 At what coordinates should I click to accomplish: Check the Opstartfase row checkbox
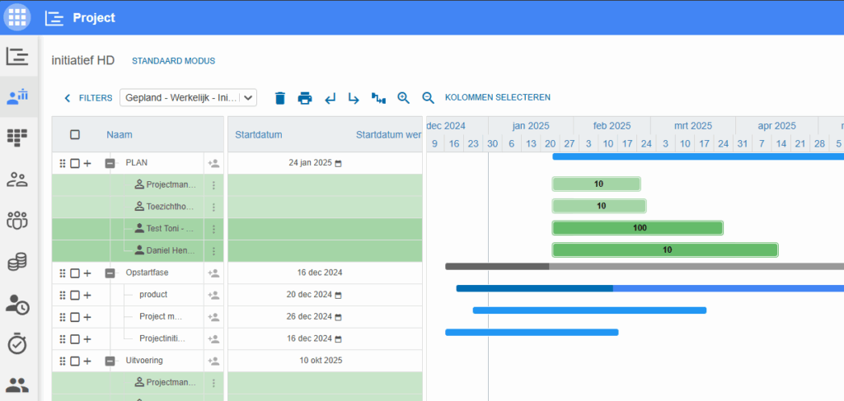click(x=75, y=273)
